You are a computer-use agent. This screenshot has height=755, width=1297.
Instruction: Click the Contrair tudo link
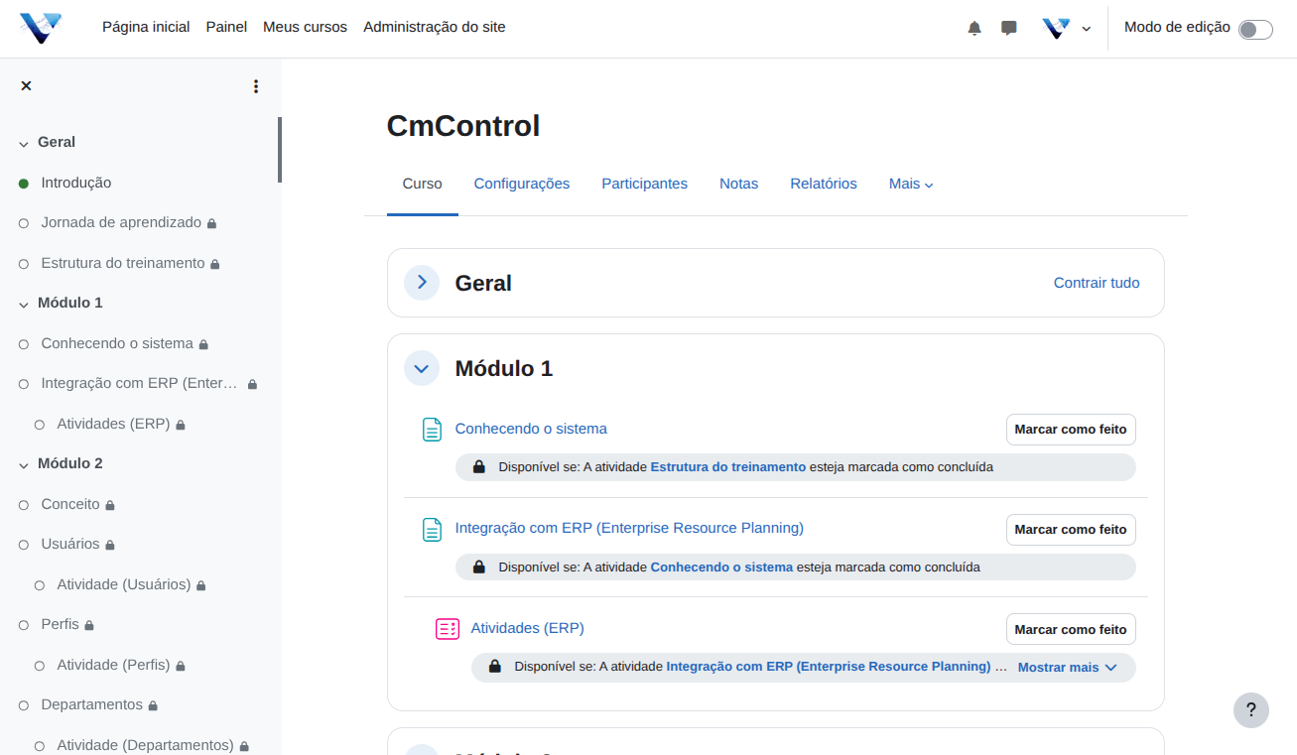tap(1096, 283)
